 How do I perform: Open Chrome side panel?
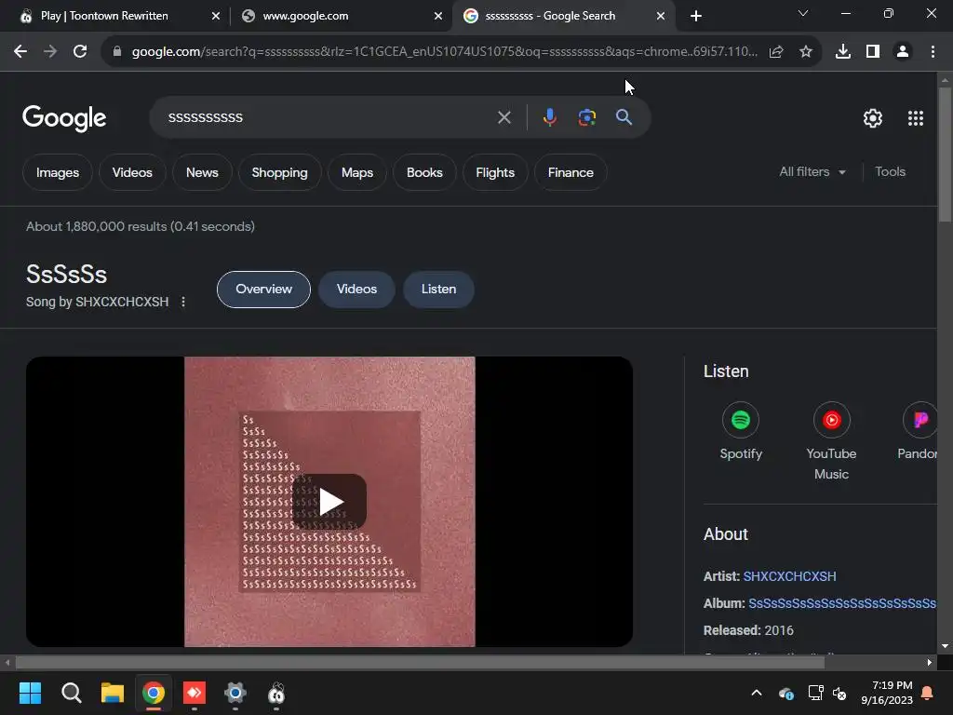[873, 52]
